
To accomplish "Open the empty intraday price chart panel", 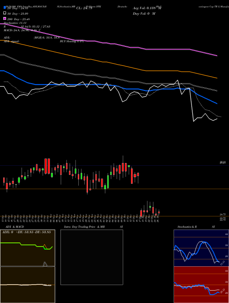I will (x=92, y=257).
